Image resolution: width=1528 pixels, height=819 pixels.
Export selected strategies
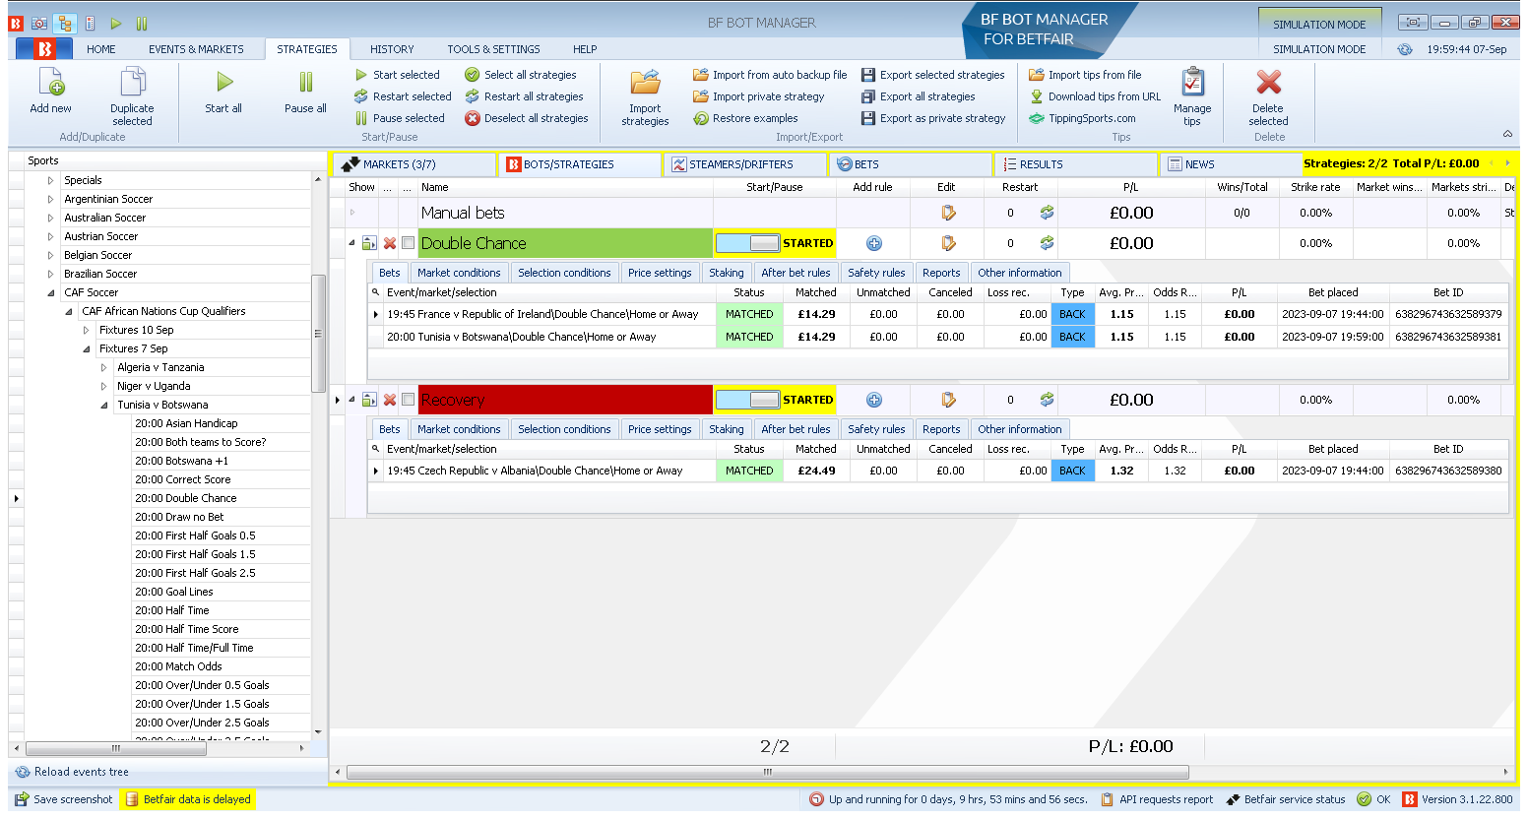click(x=933, y=75)
